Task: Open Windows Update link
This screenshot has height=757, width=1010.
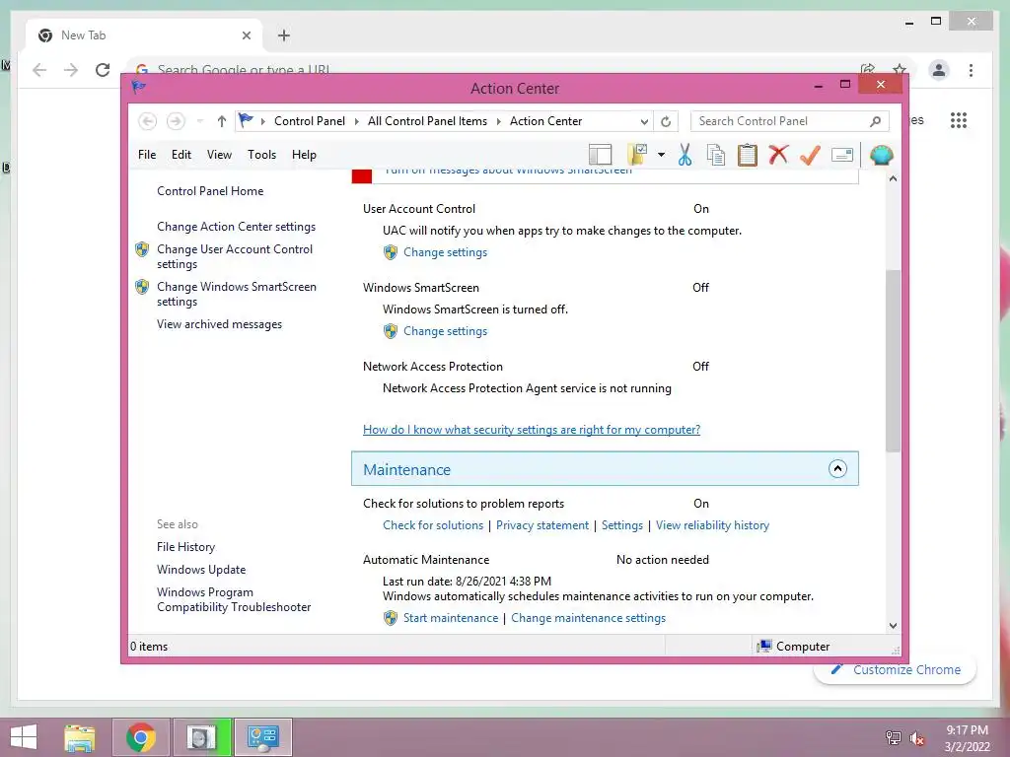Action: click(201, 570)
